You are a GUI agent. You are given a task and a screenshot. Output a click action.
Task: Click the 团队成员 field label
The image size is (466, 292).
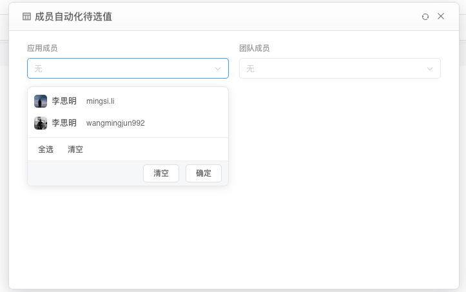click(255, 48)
